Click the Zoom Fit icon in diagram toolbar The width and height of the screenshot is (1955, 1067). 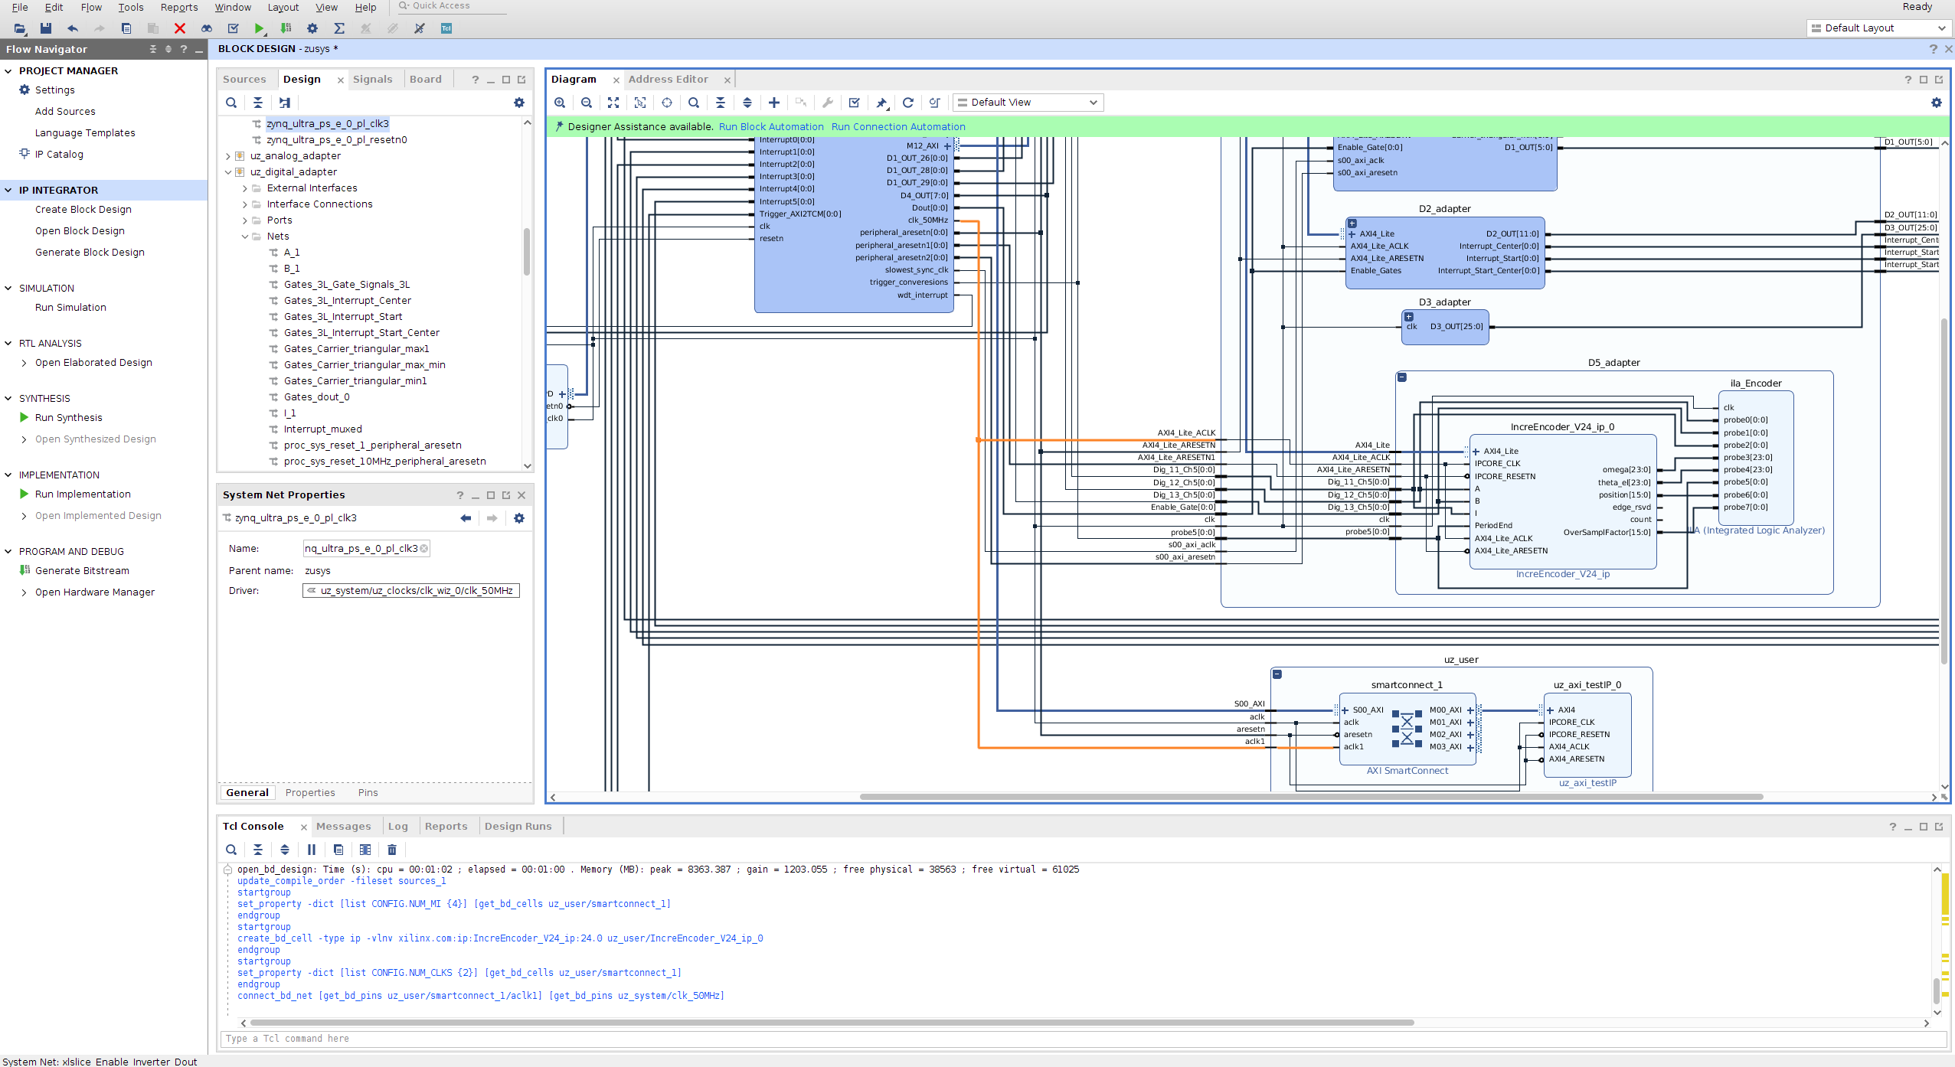(613, 103)
